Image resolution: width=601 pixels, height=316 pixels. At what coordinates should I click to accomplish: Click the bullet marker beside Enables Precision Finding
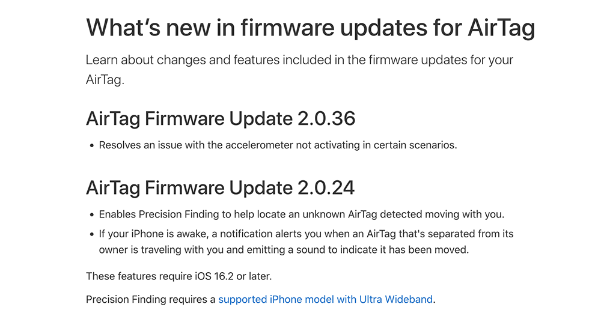coord(91,215)
